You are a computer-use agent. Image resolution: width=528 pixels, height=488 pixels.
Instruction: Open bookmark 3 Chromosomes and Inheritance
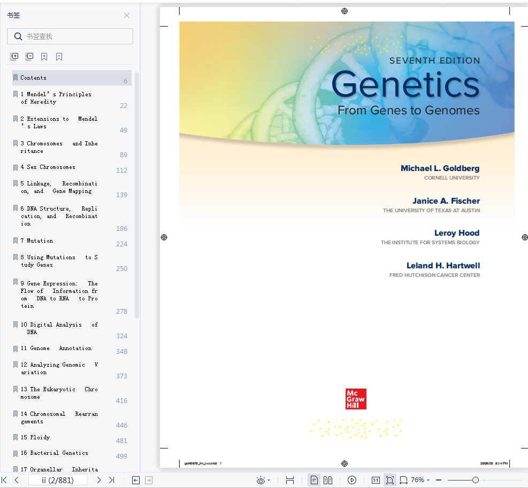72,147
